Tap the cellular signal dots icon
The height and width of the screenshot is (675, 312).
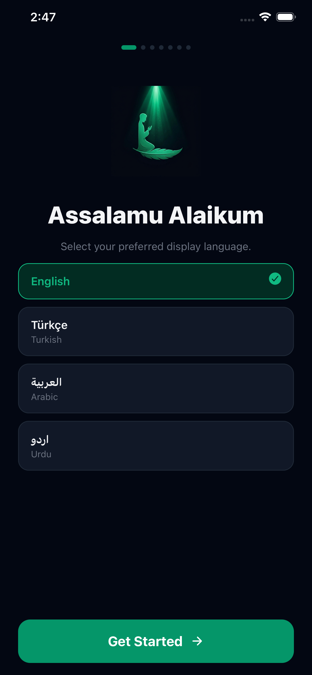click(x=247, y=20)
